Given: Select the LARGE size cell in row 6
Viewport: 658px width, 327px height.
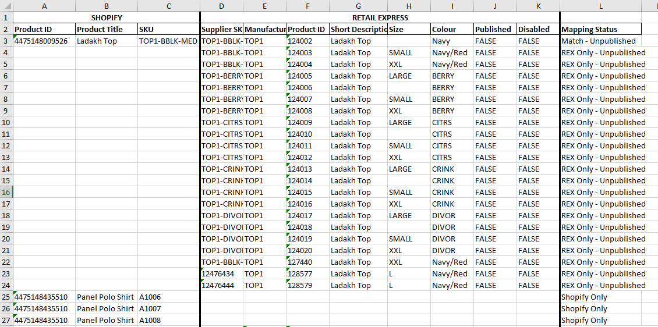Looking at the screenshot, I should pos(409,76).
